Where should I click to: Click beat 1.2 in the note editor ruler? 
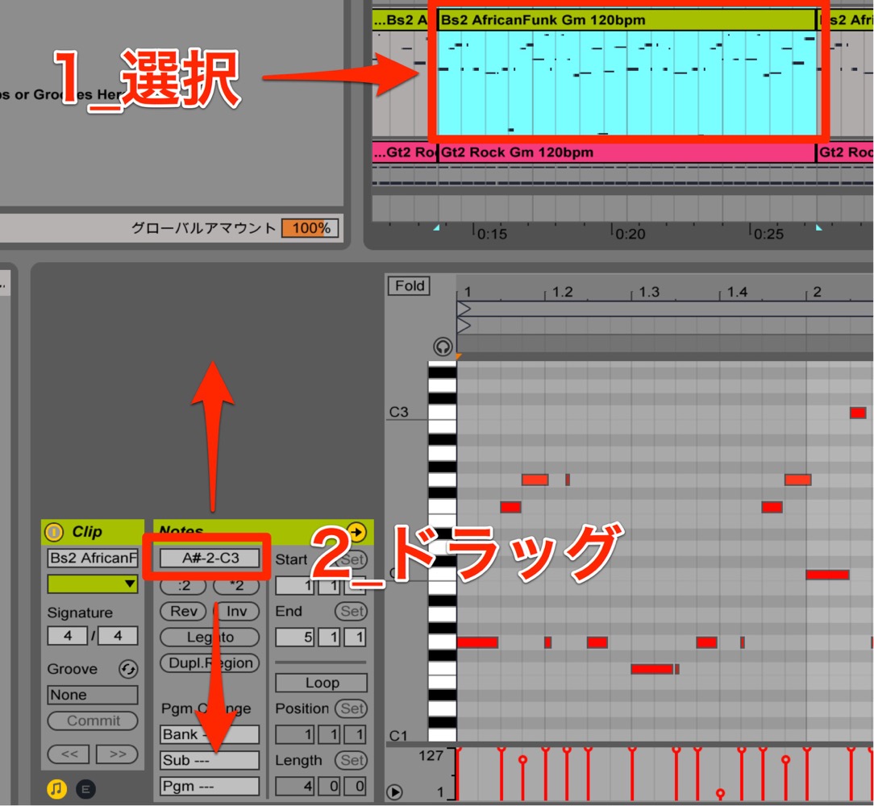pos(563,292)
